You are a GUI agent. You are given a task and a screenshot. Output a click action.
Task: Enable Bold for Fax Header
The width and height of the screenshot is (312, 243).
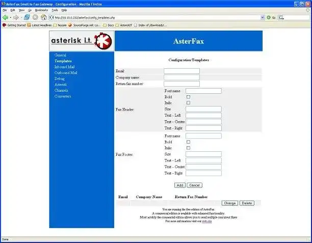188,97
